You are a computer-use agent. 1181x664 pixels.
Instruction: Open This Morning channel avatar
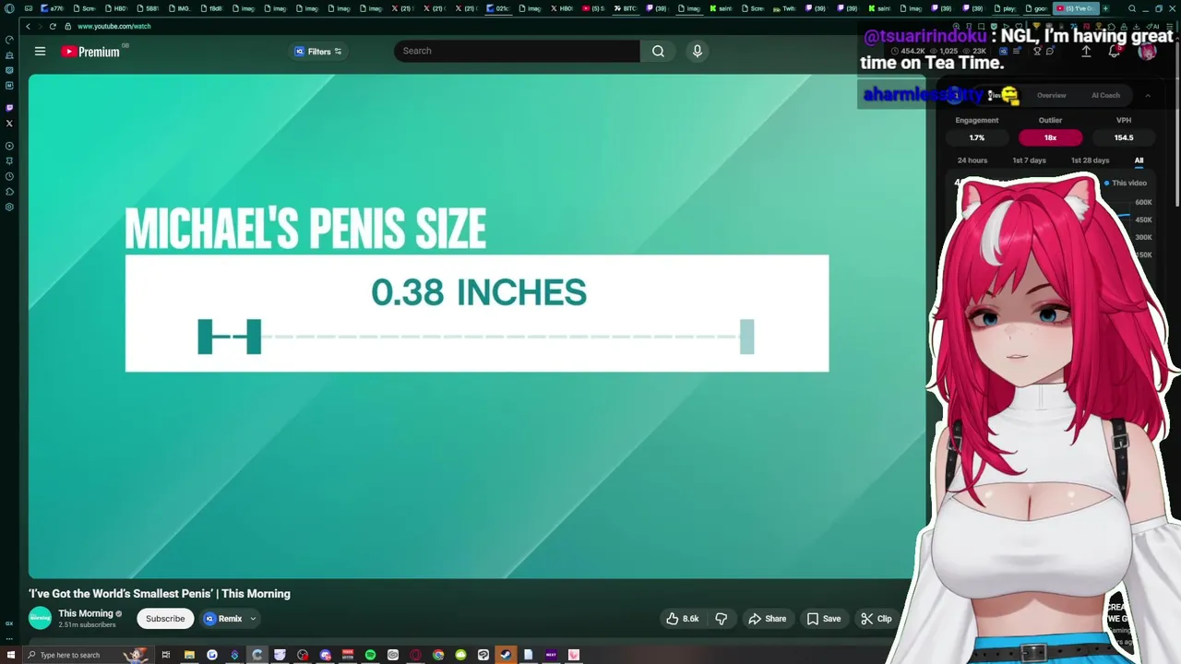(40, 619)
